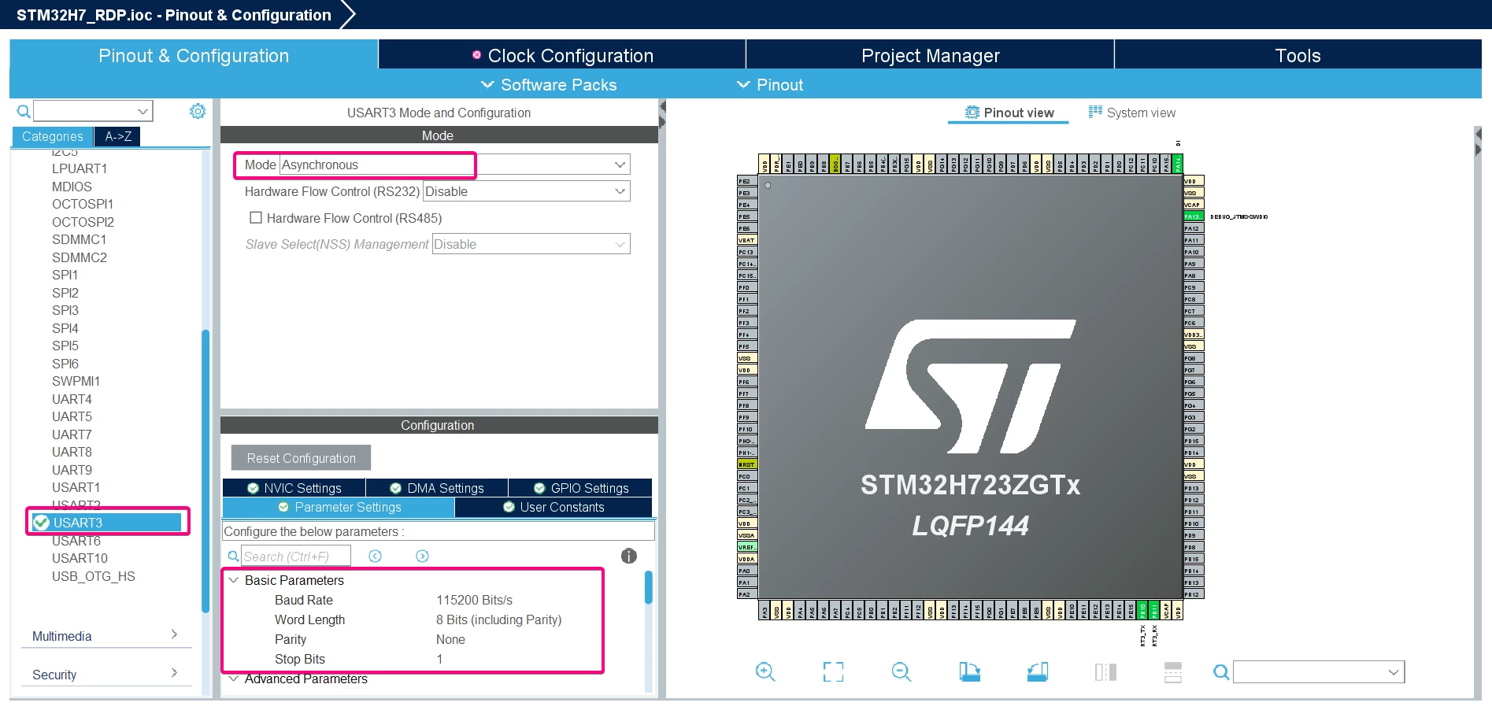Open the User Constants tab
1492x710 pixels.
click(553, 507)
